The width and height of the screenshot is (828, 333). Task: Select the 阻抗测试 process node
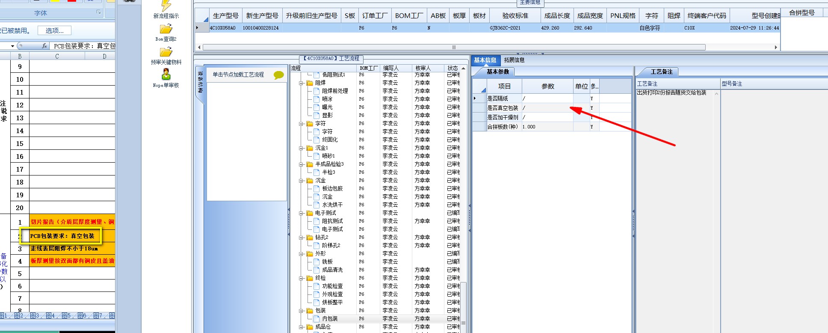332,221
